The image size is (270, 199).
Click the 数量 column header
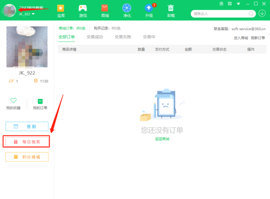[x=141, y=49]
